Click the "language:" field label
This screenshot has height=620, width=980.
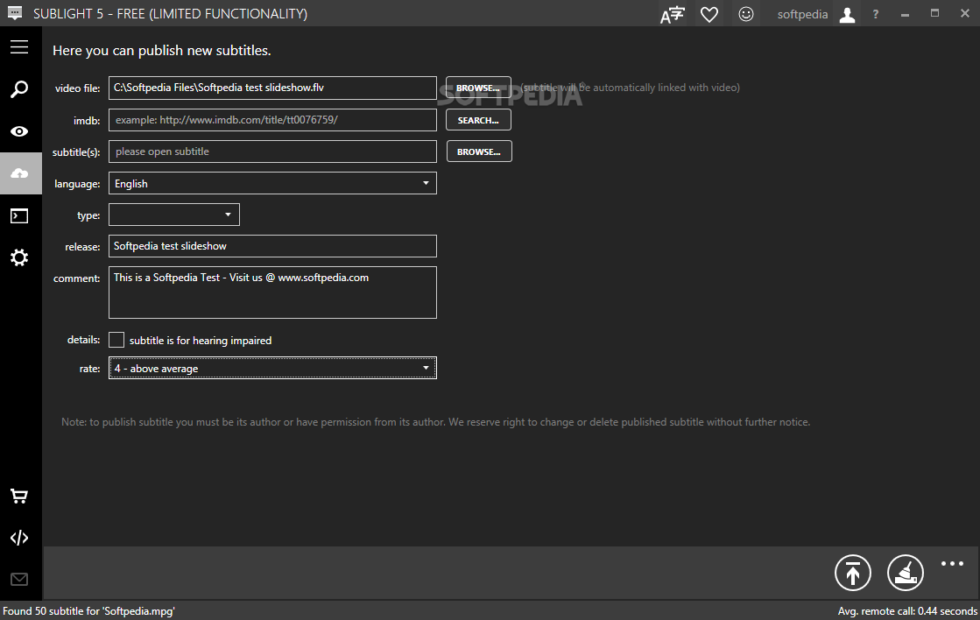(x=77, y=184)
